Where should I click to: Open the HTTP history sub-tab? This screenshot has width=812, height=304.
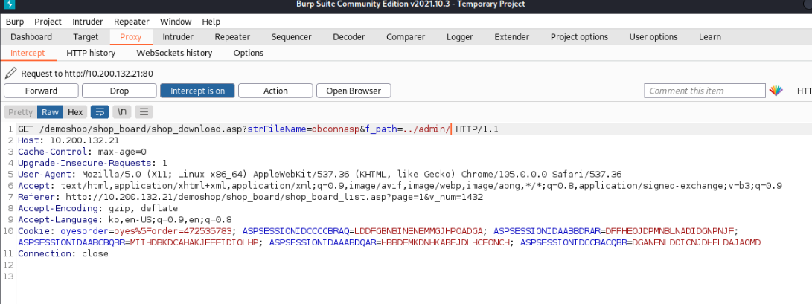coord(91,53)
